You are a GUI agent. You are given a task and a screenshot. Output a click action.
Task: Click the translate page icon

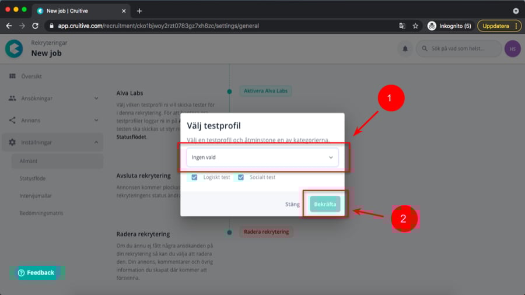[402, 26]
